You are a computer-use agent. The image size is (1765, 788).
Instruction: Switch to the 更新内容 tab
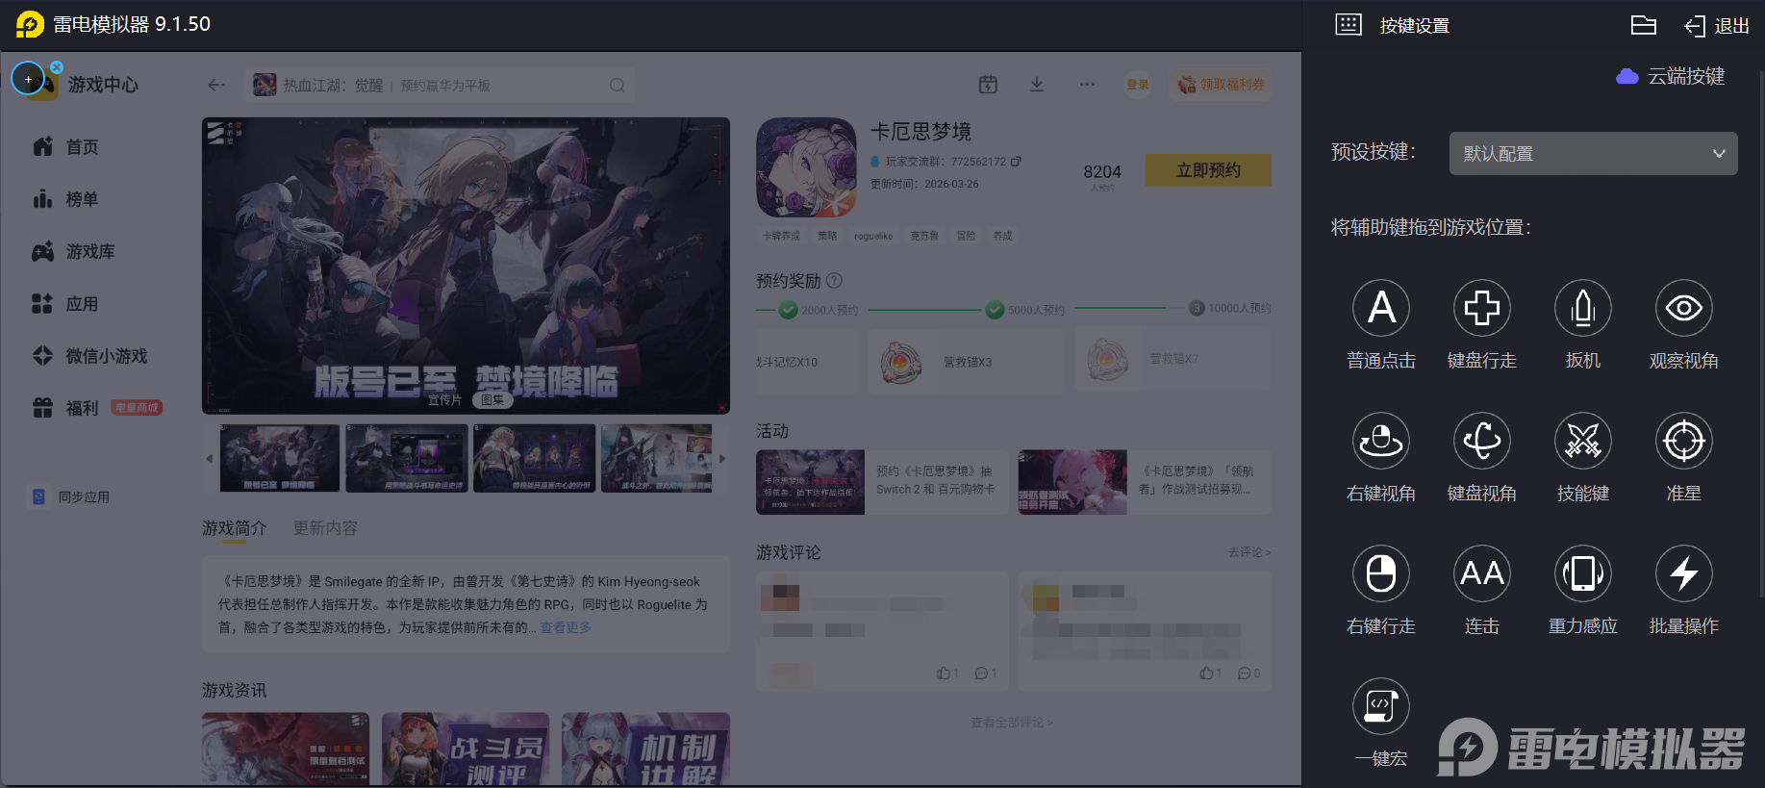[x=325, y=528]
